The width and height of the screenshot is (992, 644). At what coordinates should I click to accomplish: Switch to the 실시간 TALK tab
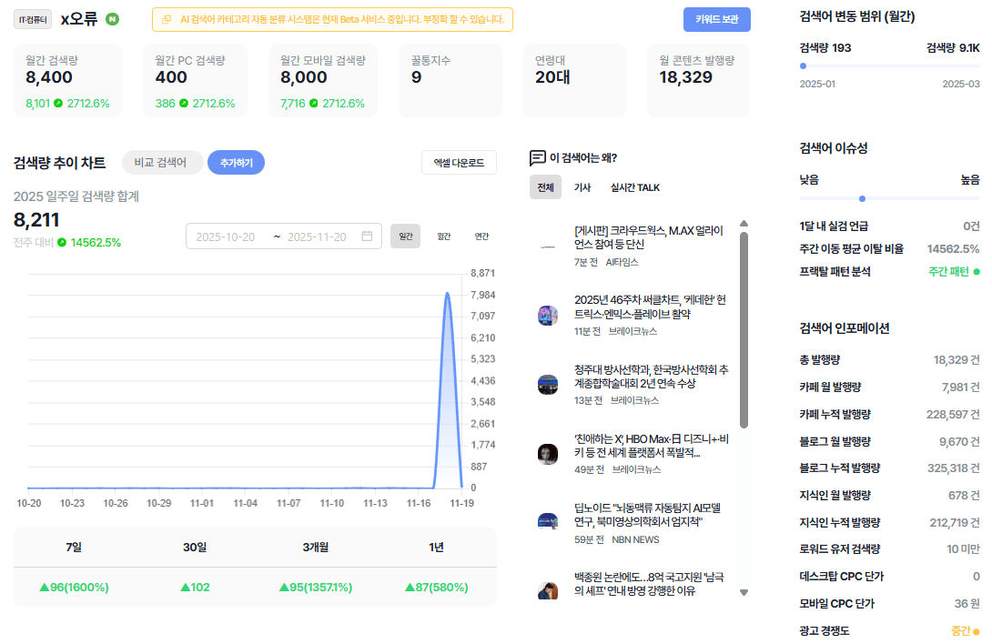coord(634,187)
